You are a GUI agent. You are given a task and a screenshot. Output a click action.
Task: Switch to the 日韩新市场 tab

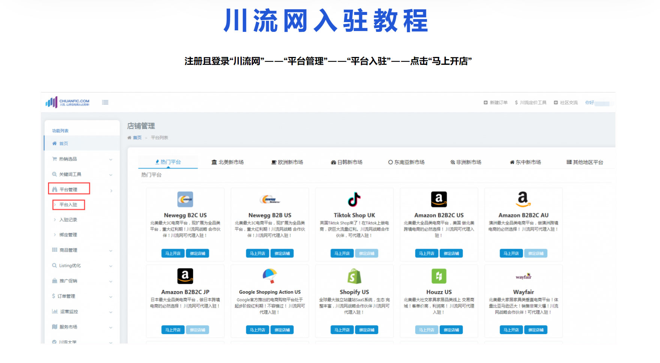(347, 162)
